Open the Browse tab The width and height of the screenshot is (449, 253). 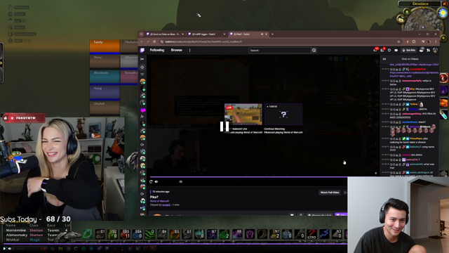(x=176, y=50)
